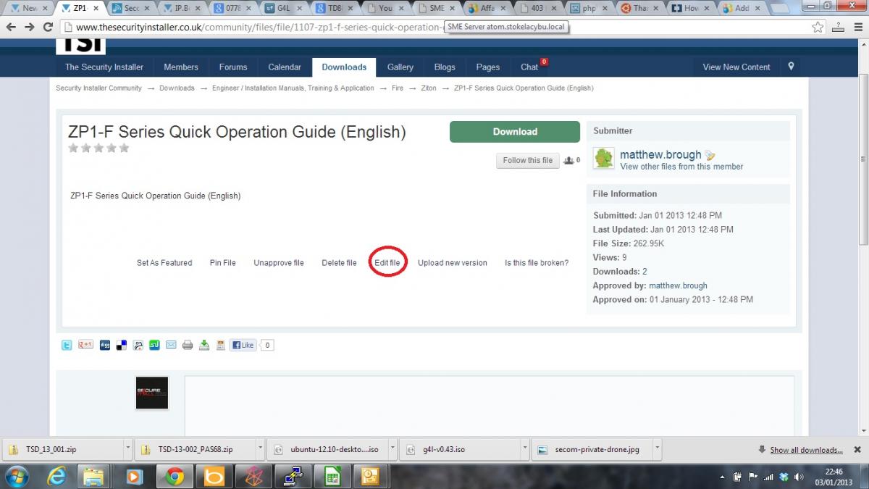This screenshot has width=869, height=489.
Task: Click Delete file link
Action: (339, 263)
